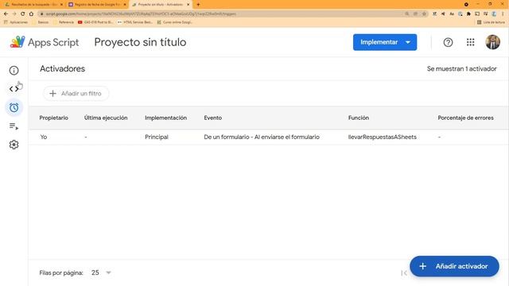The image size is (509, 286).
Task: Open the Basicos bookmarks folder
Action: (41, 22)
